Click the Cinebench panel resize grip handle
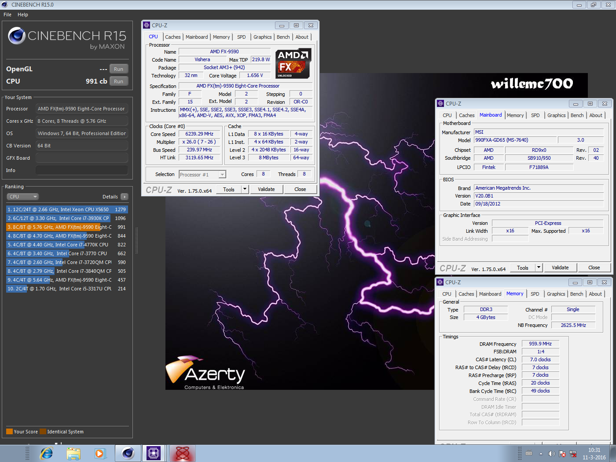Screen dimensions: 616x462 tap(136, 241)
